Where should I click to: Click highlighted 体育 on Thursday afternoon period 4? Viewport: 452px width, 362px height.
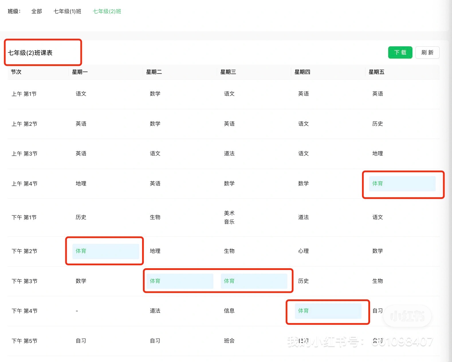(x=328, y=311)
